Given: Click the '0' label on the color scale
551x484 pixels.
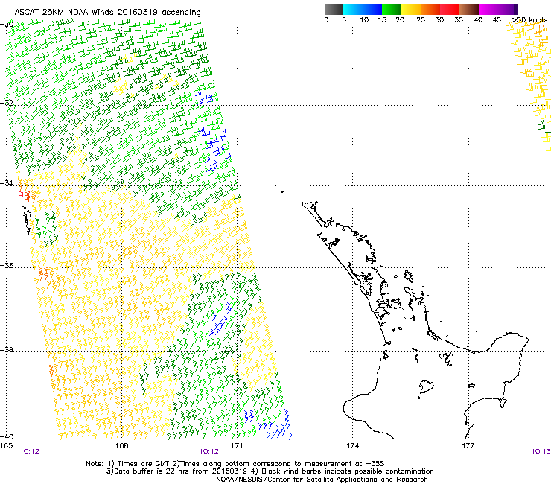Looking at the screenshot, I should pos(326,20).
